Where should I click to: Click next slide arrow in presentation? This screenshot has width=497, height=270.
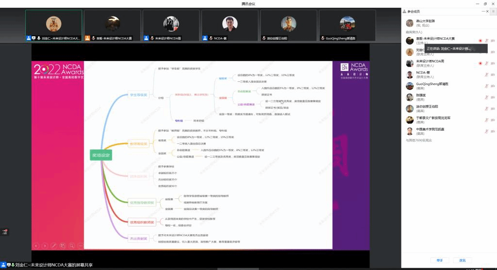tap(45, 246)
